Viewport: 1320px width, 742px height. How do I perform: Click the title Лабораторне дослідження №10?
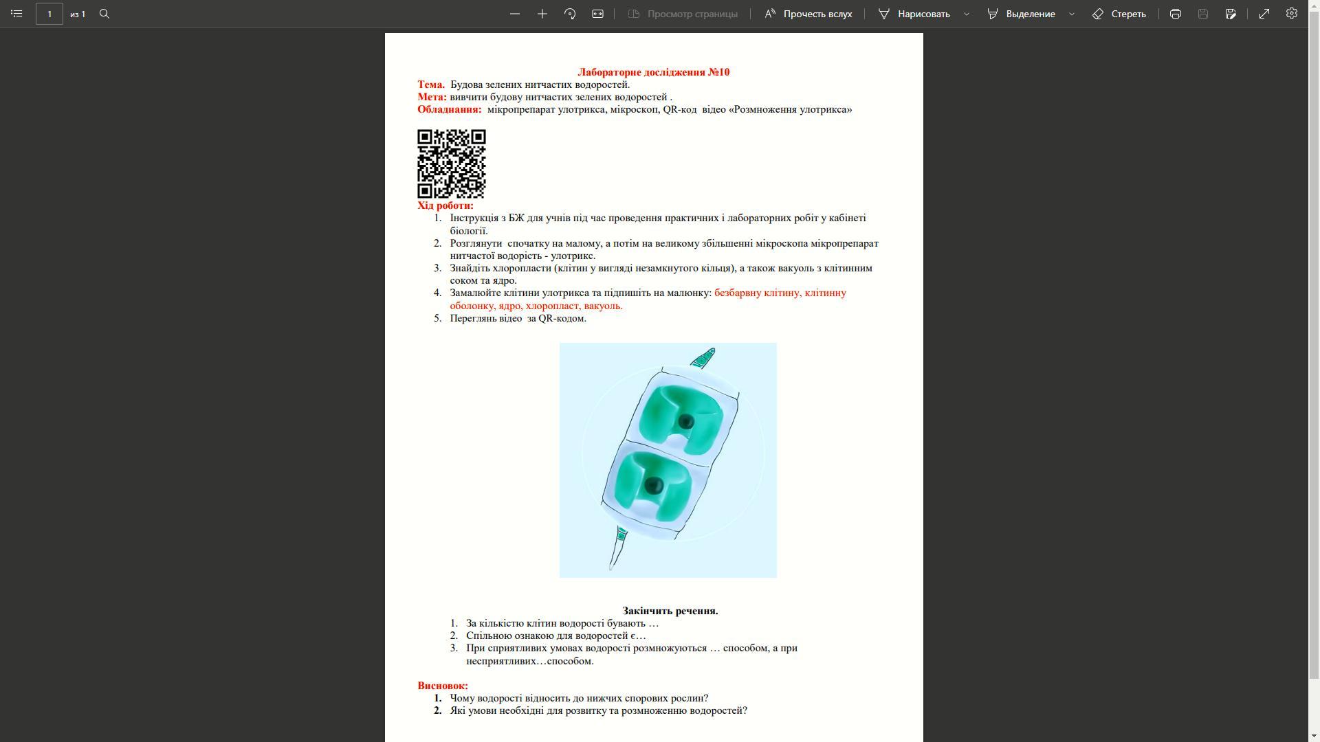tap(653, 72)
